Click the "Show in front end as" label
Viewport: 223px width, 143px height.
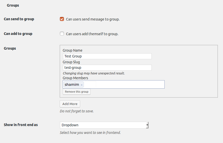(21, 125)
